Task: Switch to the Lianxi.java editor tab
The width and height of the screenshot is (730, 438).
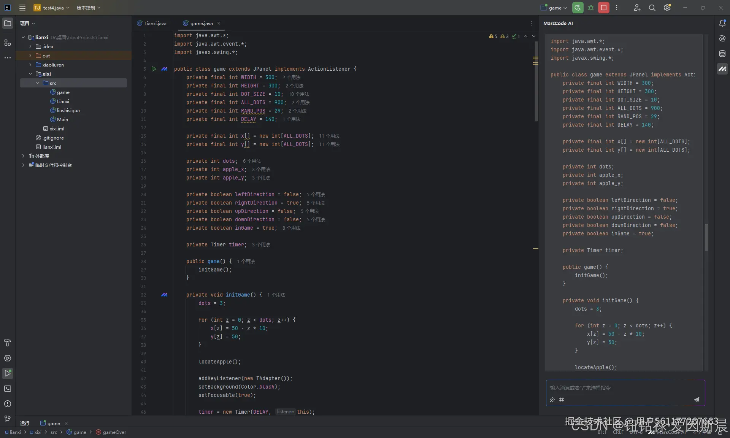Action: (152, 23)
